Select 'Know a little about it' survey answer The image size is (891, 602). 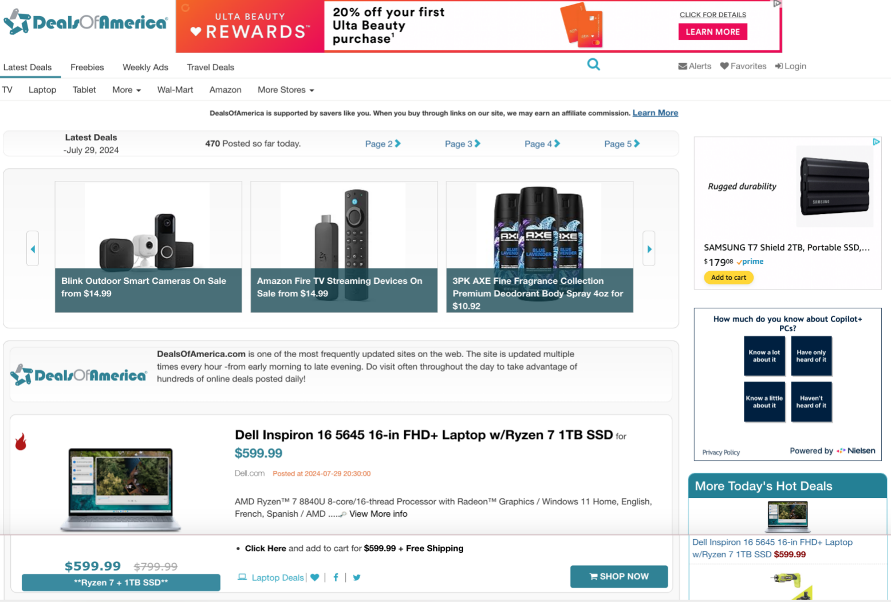pos(764,402)
